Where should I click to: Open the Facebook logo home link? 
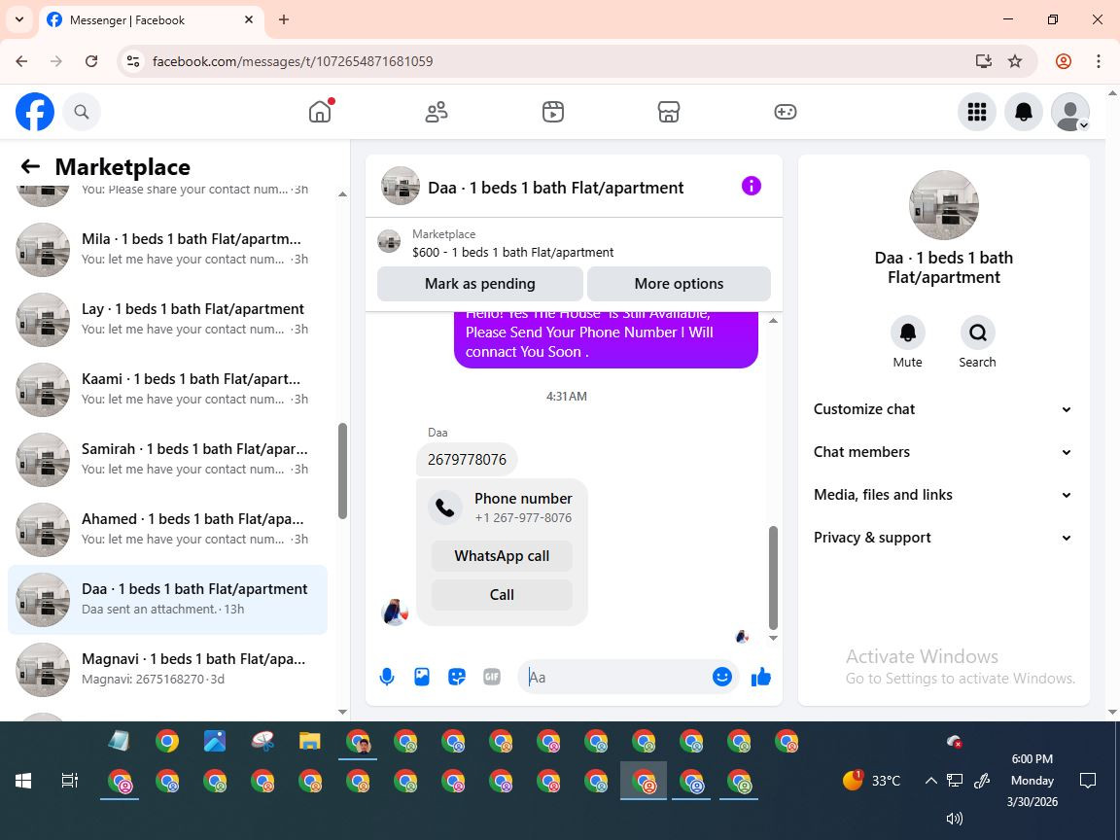35,112
